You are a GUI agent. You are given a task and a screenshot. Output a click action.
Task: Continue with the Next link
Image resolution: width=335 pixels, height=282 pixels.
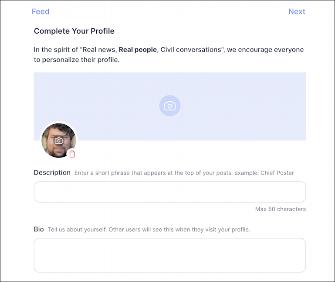tap(297, 11)
